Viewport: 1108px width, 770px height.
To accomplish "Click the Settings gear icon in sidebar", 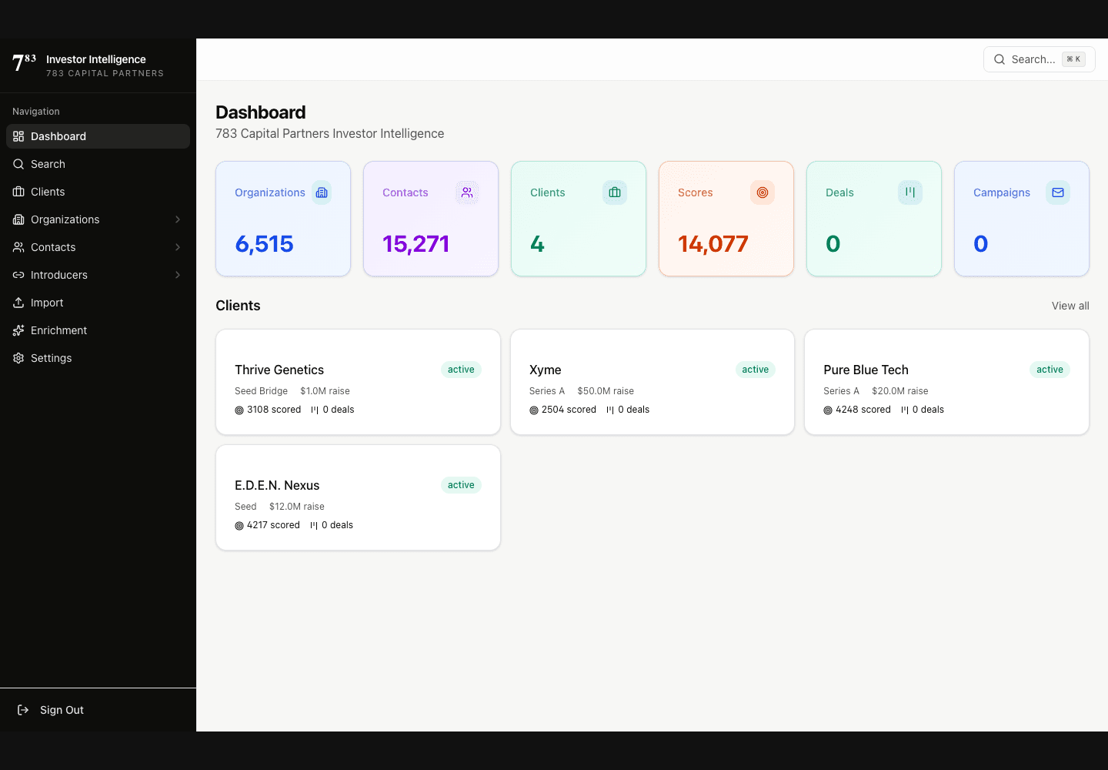I will coord(18,358).
